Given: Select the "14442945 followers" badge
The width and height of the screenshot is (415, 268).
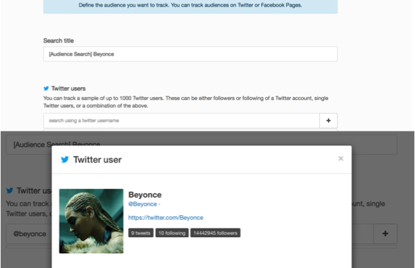Looking at the screenshot, I should click(215, 233).
